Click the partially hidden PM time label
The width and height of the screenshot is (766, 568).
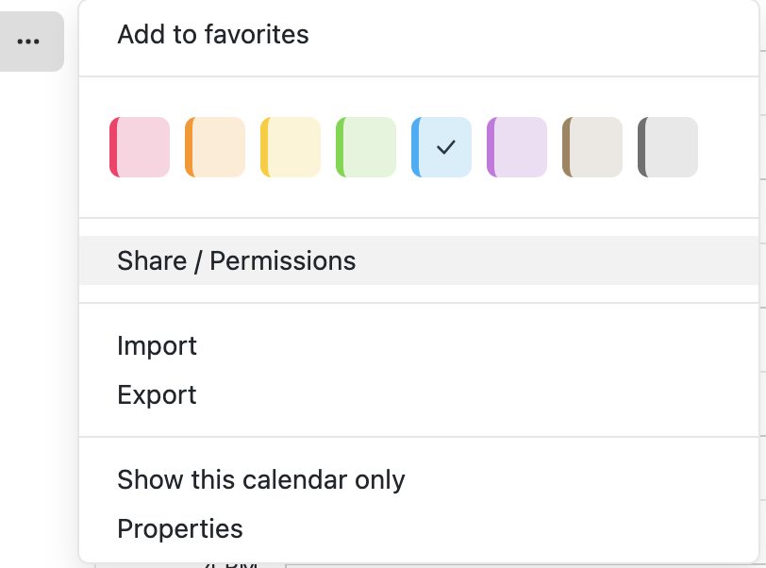click(231, 564)
